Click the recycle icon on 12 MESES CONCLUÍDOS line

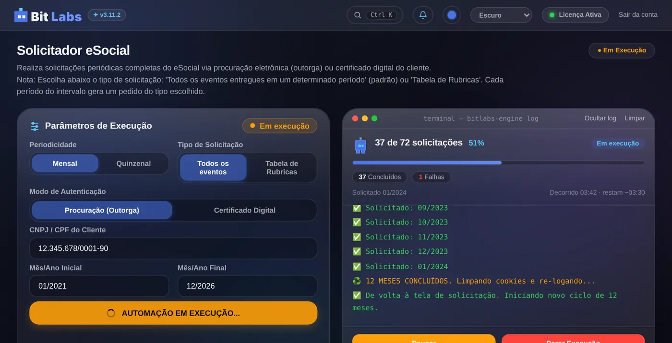(x=357, y=281)
